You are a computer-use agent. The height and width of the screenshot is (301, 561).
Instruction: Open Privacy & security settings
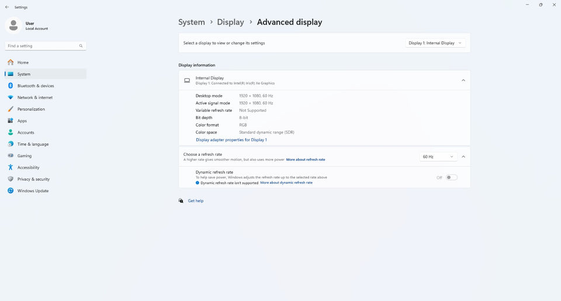pyautogui.click(x=46, y=179)
